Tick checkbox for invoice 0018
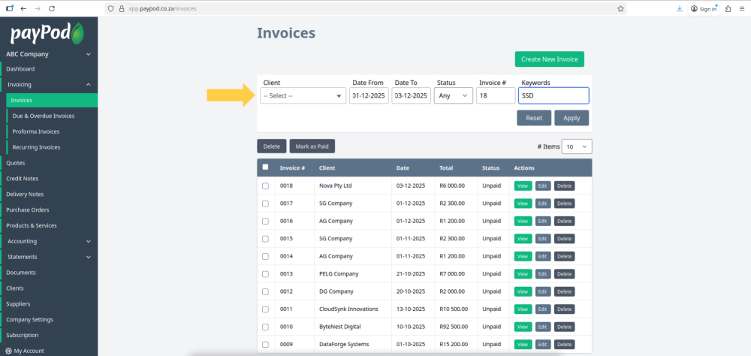751x356 pixels. pyautogui.click(x=265, y=186)
